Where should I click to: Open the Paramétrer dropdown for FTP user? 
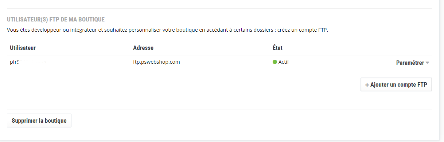click(x=412, y=63)
